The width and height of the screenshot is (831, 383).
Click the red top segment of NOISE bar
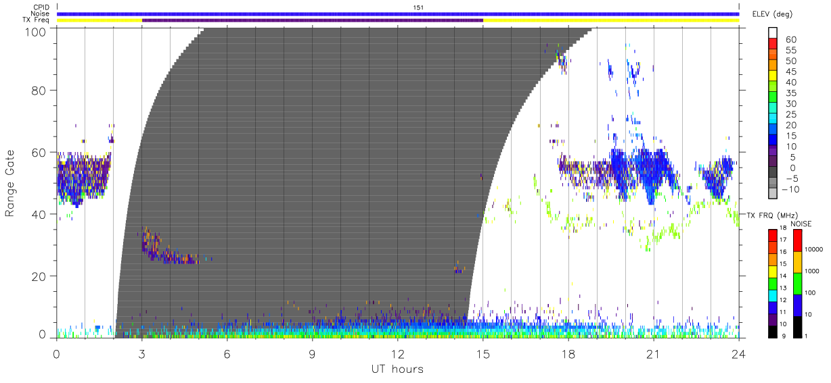pyautogui.click(x=797, y=240)
